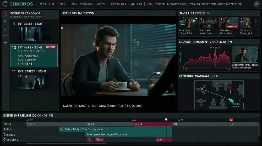Open Blocking Diagram panel options menu
262x146 pixels.
point(257,76)
